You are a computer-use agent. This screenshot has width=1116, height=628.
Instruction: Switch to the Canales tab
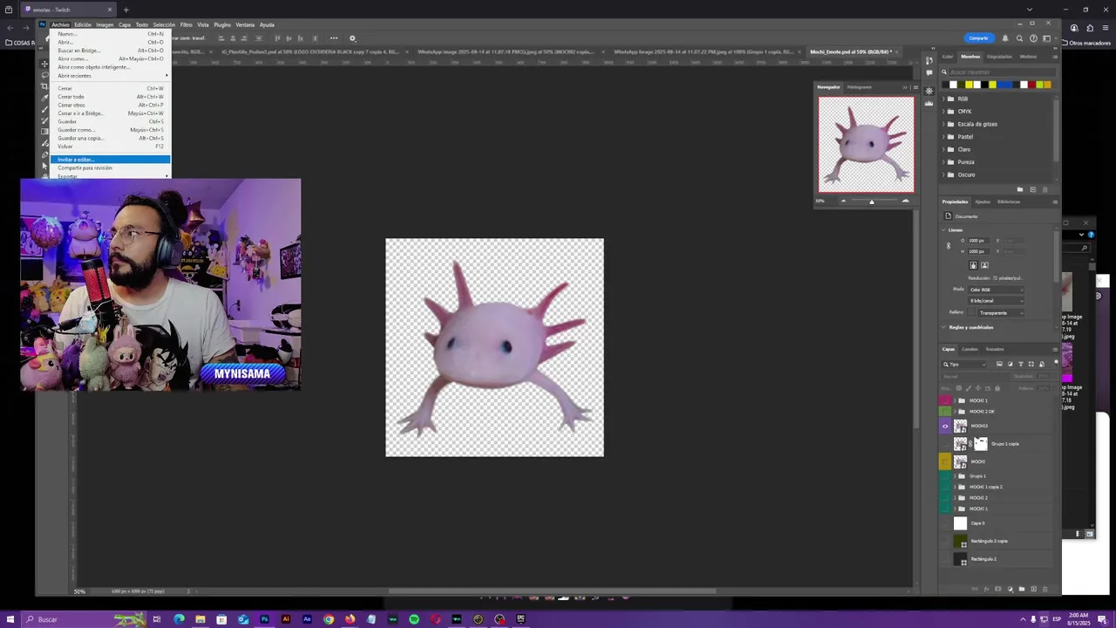pos(970,349)
